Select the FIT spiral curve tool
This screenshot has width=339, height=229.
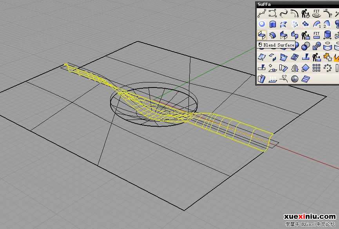pos(316,13)
